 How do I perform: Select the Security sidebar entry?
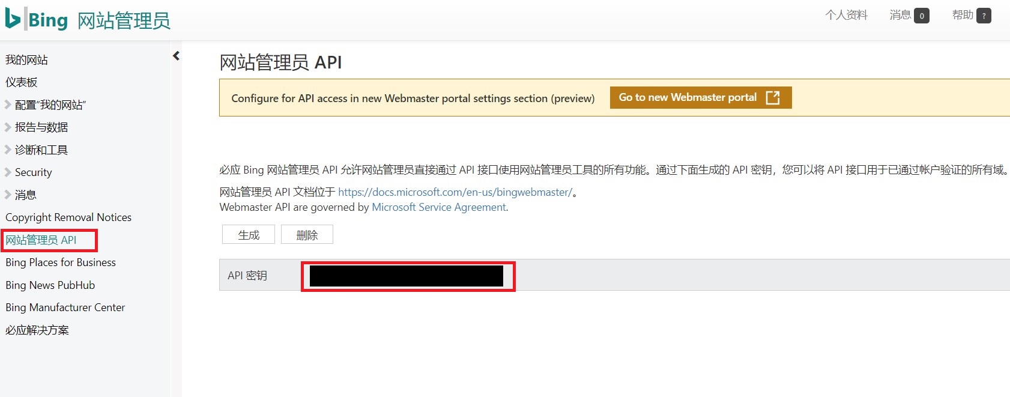(34, 172)
